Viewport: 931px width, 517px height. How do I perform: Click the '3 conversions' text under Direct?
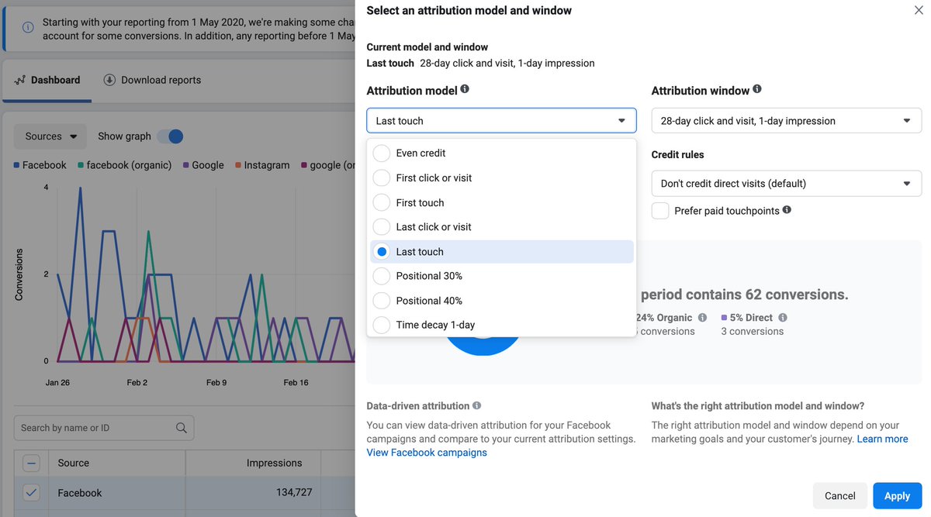[x=753, y=332]
